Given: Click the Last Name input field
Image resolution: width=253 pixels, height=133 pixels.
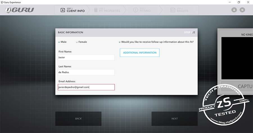Looking at the screenshot, I should [x=86, y=72].
